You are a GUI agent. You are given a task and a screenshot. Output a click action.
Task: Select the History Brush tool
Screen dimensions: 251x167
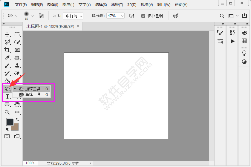coord(7,73)
